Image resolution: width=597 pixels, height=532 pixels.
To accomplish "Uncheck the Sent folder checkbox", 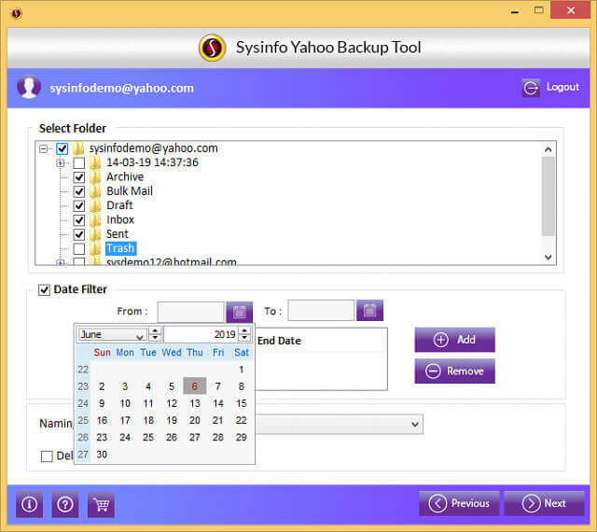I will [78, 234].
